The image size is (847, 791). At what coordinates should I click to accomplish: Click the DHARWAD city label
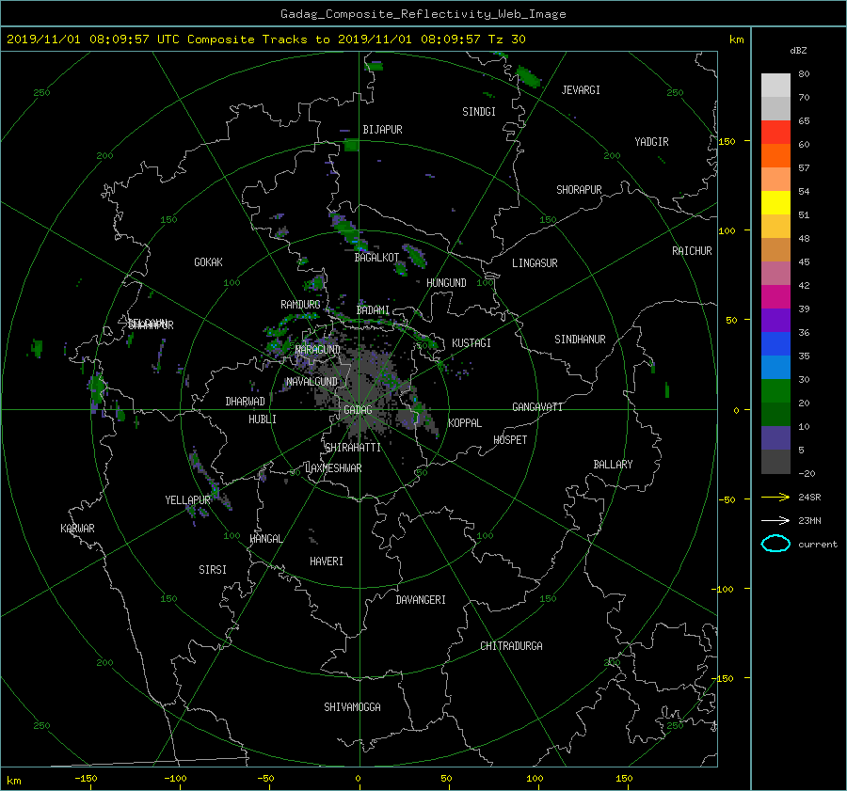245,402
